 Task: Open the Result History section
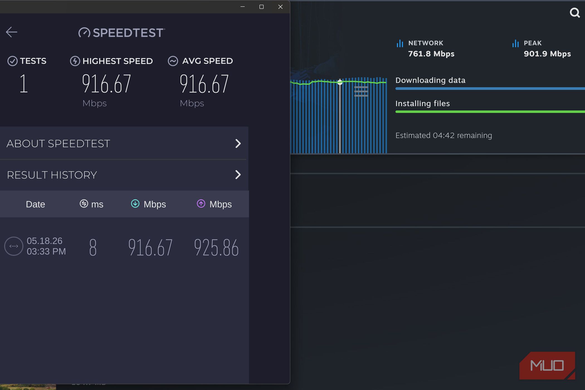[124, 175]
